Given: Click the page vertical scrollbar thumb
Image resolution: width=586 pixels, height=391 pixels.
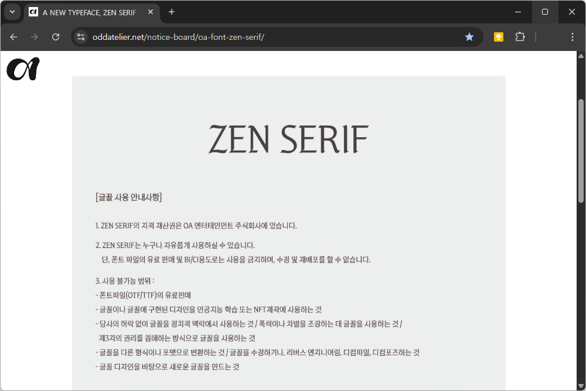Looking at the screenshot, I should pos(581,151).
